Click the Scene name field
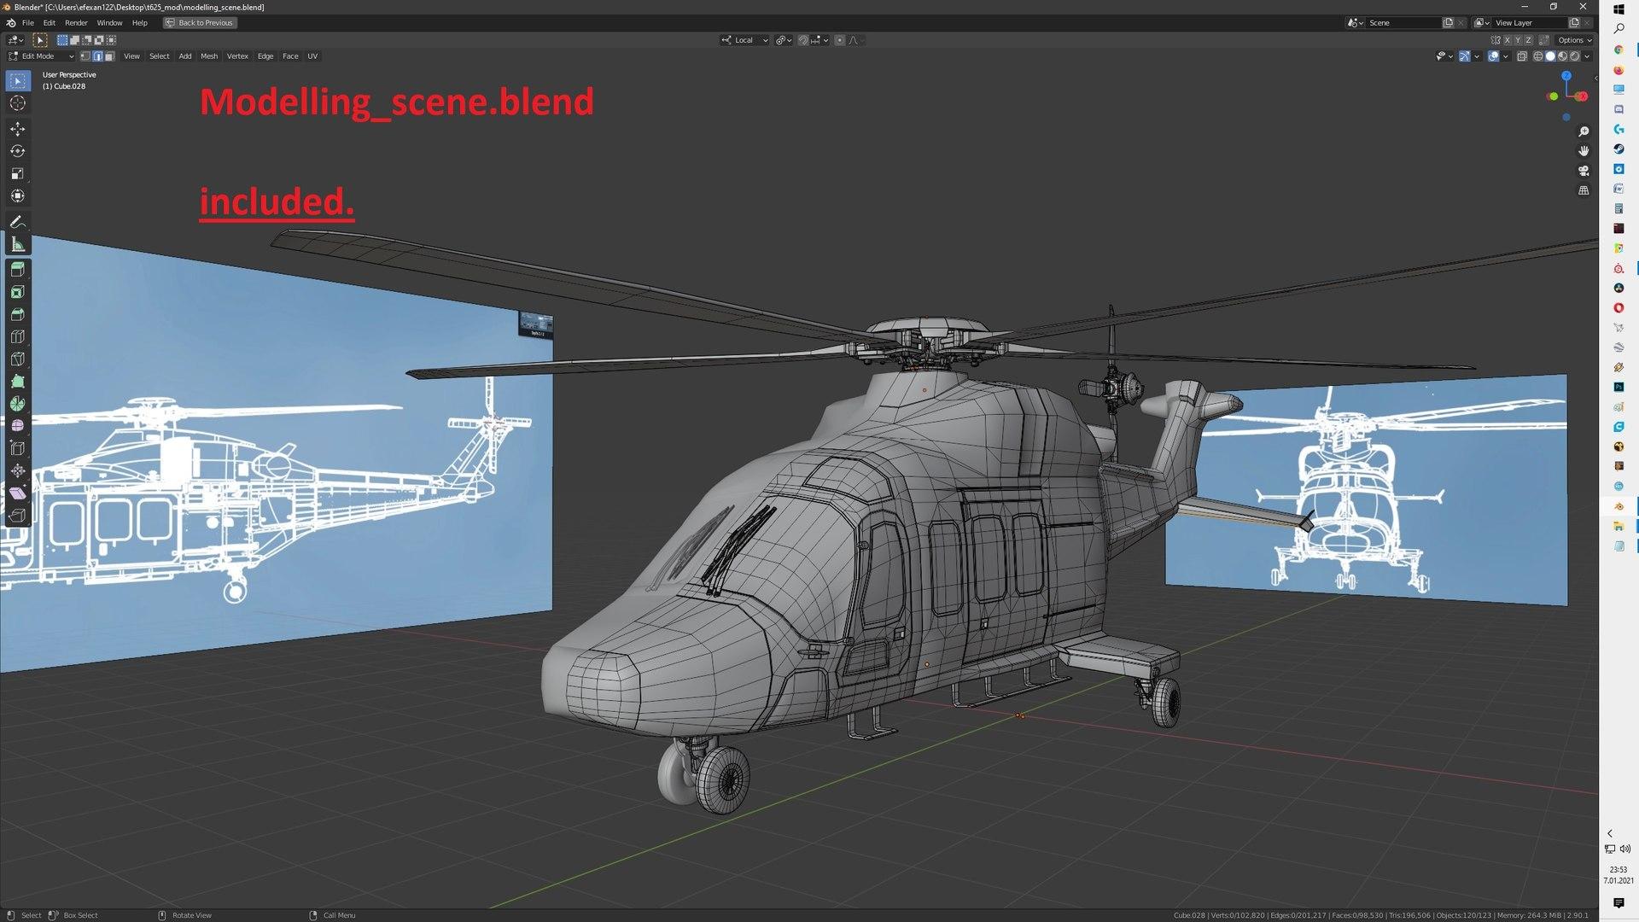Viewport: 1639px width, 922px height. tap(1400, 23)
